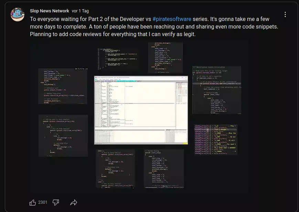Click the like count "2301"

point(43,202)
